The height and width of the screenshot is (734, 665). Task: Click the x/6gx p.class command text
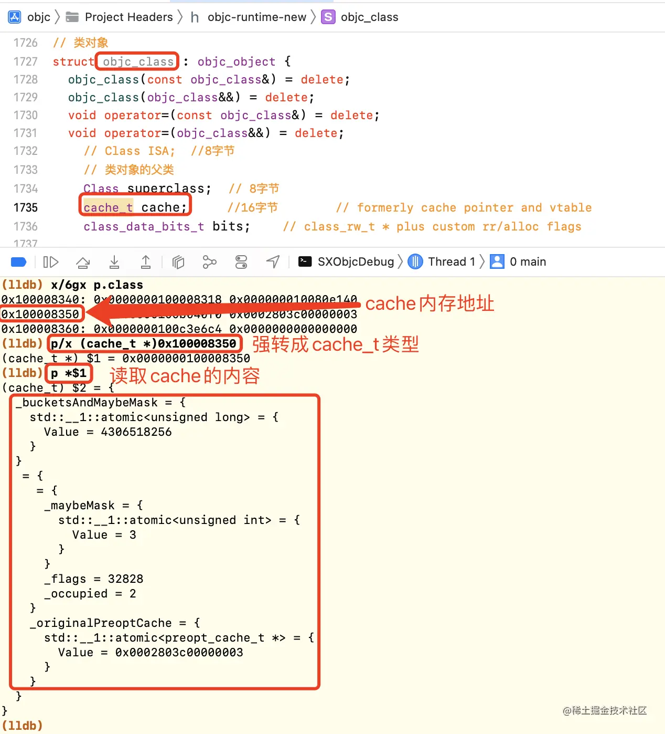click(97, 285)
